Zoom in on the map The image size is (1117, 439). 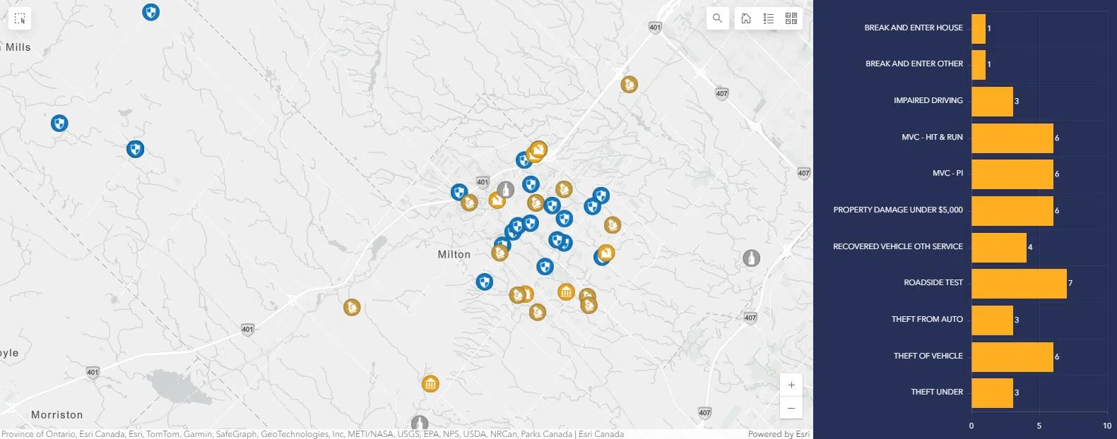(791, 385)
